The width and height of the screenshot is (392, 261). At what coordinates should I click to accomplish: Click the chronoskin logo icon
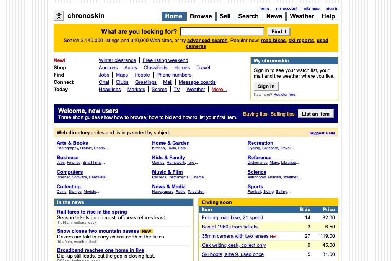coord(59,16)
